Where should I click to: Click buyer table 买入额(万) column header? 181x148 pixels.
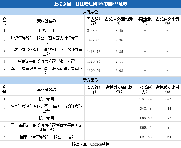(93, 21)
